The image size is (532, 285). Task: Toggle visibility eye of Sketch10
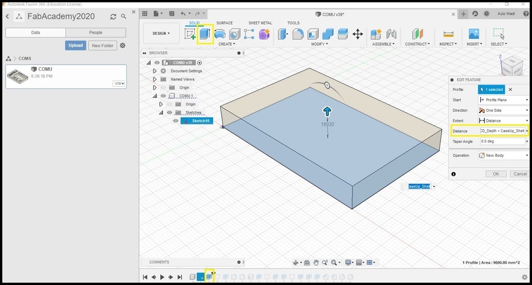(x=176, y=121)
